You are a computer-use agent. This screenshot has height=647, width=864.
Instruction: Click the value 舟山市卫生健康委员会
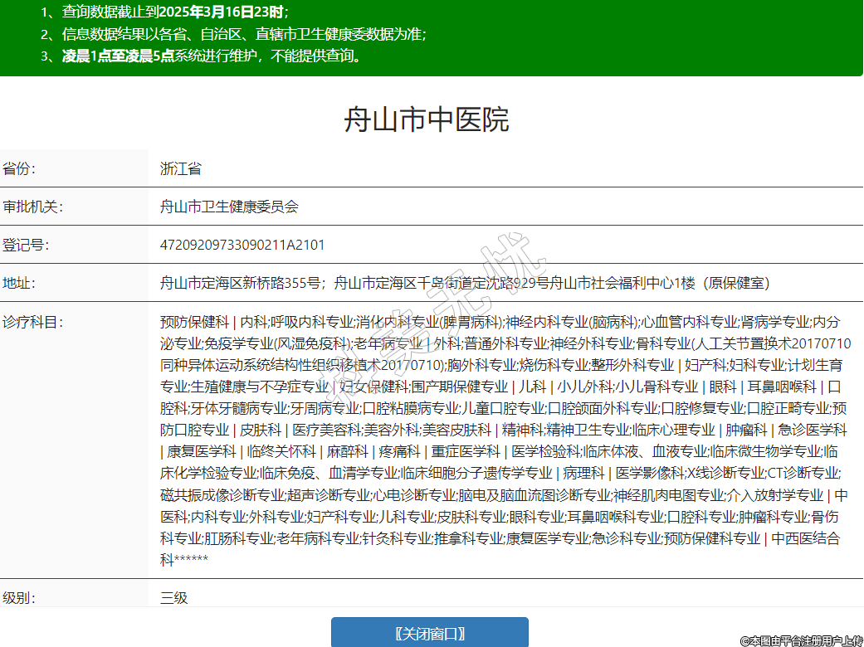point(229,207)
